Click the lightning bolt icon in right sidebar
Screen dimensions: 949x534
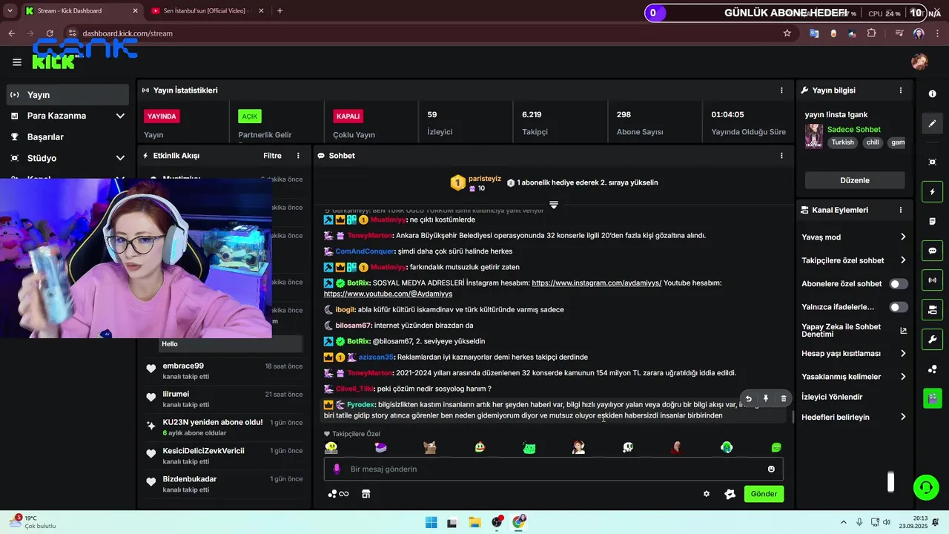(x=932, y=192)
